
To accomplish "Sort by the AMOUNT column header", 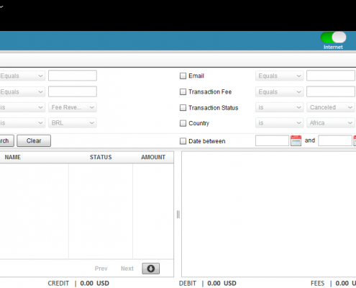I will click(x=153, y=157).
